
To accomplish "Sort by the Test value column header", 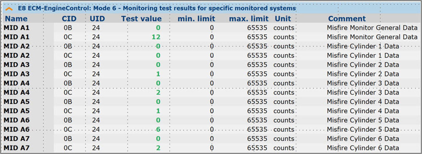I will pos(141,19).
